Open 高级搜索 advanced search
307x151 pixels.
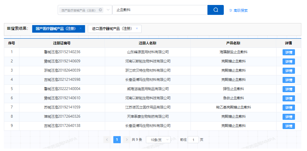pyautogui.click(x=238, y=10)
